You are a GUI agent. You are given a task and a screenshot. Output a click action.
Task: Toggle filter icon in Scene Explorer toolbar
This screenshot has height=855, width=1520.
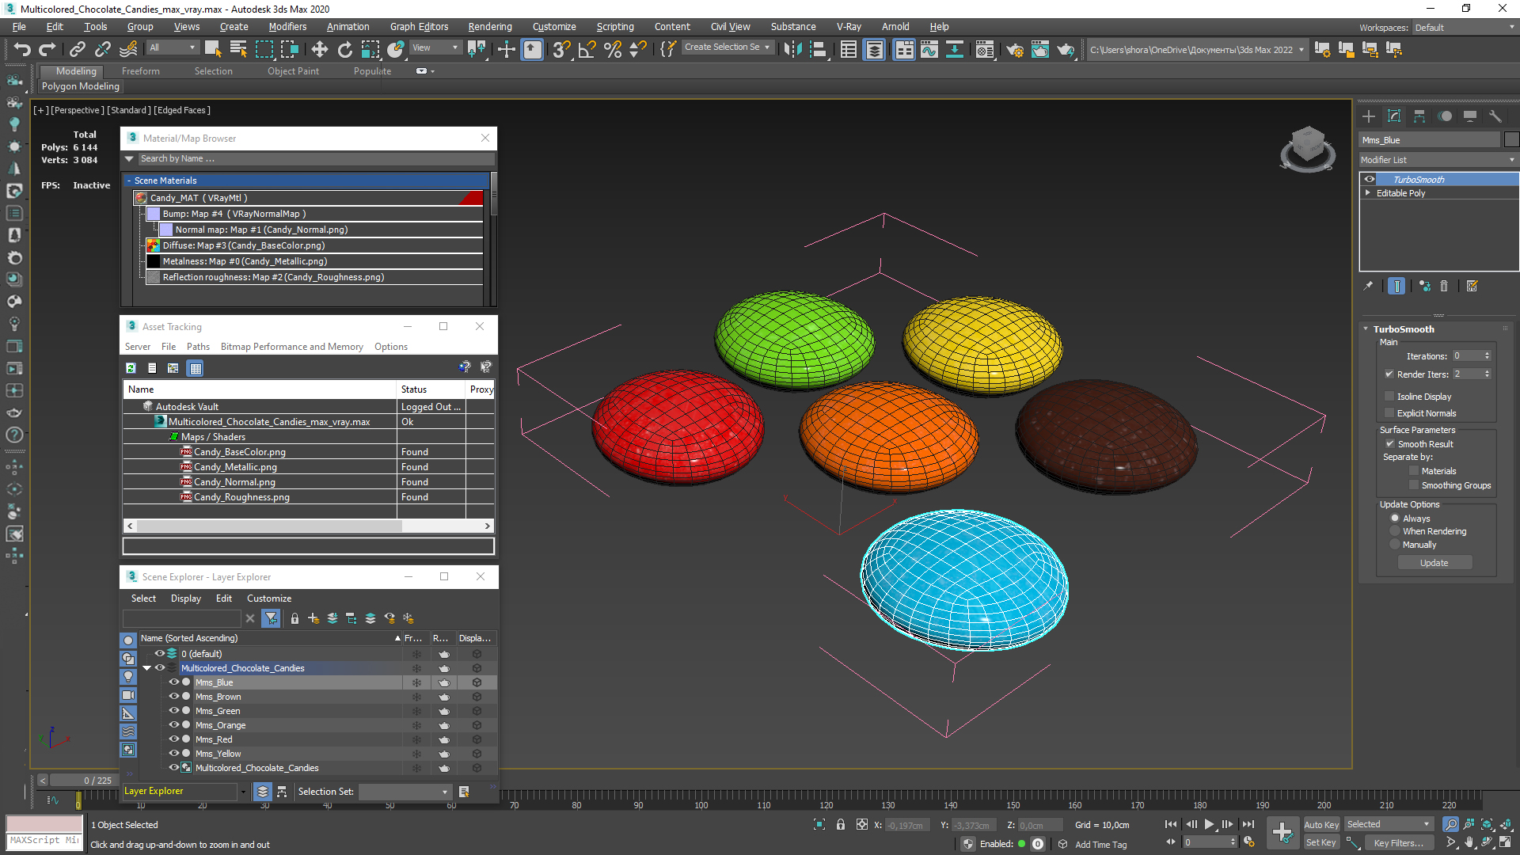click(x=271, y=618)
